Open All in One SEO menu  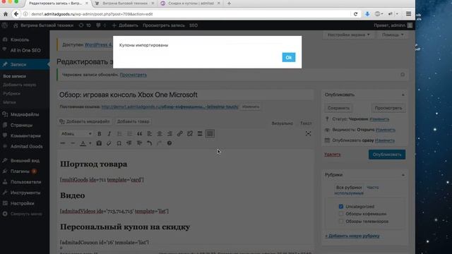pos(25,50)
